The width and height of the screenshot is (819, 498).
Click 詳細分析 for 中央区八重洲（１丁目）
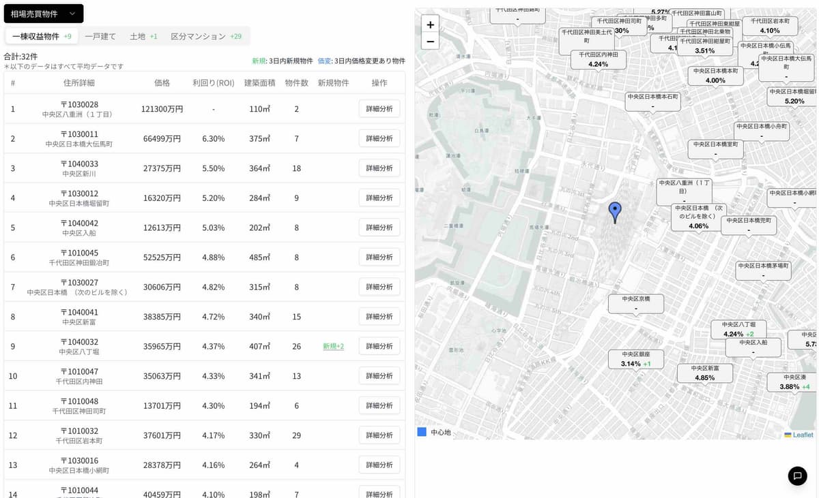click(x=379, y=109)
